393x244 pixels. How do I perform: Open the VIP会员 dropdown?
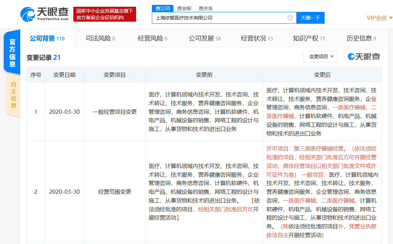379,18
